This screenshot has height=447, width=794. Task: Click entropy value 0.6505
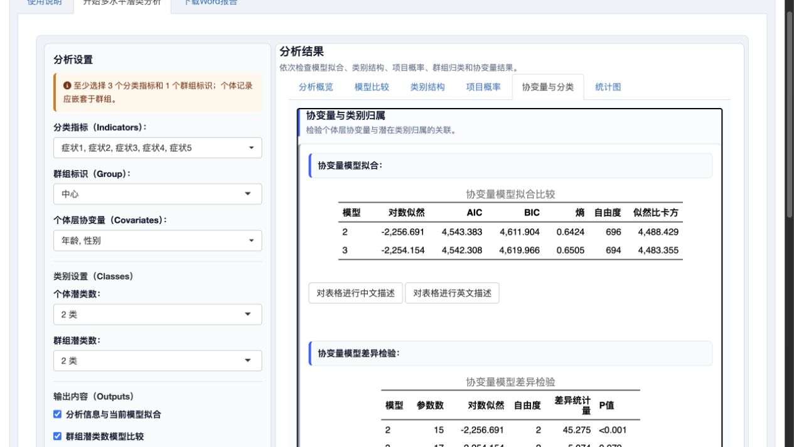[x=570, y=250]
